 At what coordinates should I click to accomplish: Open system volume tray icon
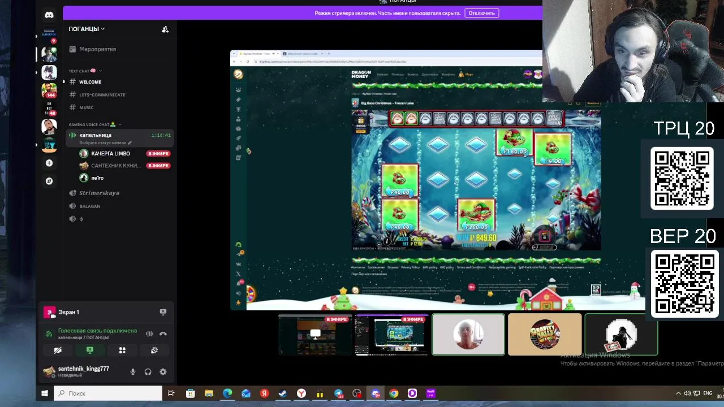687,393
